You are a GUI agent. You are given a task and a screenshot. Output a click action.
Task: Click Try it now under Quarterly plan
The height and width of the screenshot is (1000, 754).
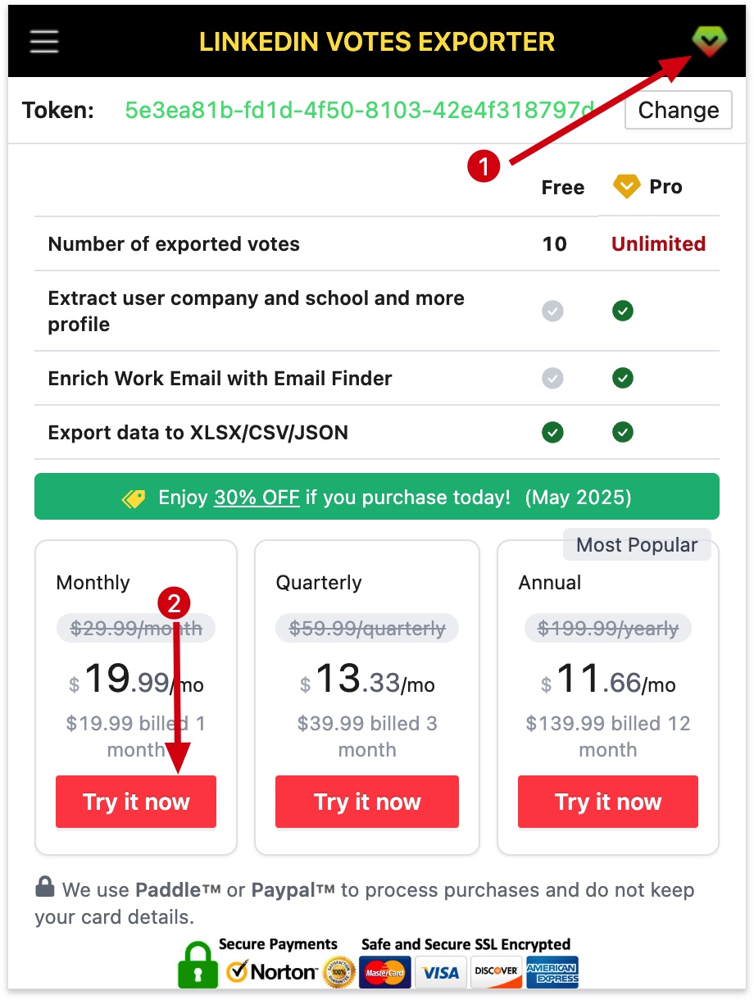tap(366, 802)
